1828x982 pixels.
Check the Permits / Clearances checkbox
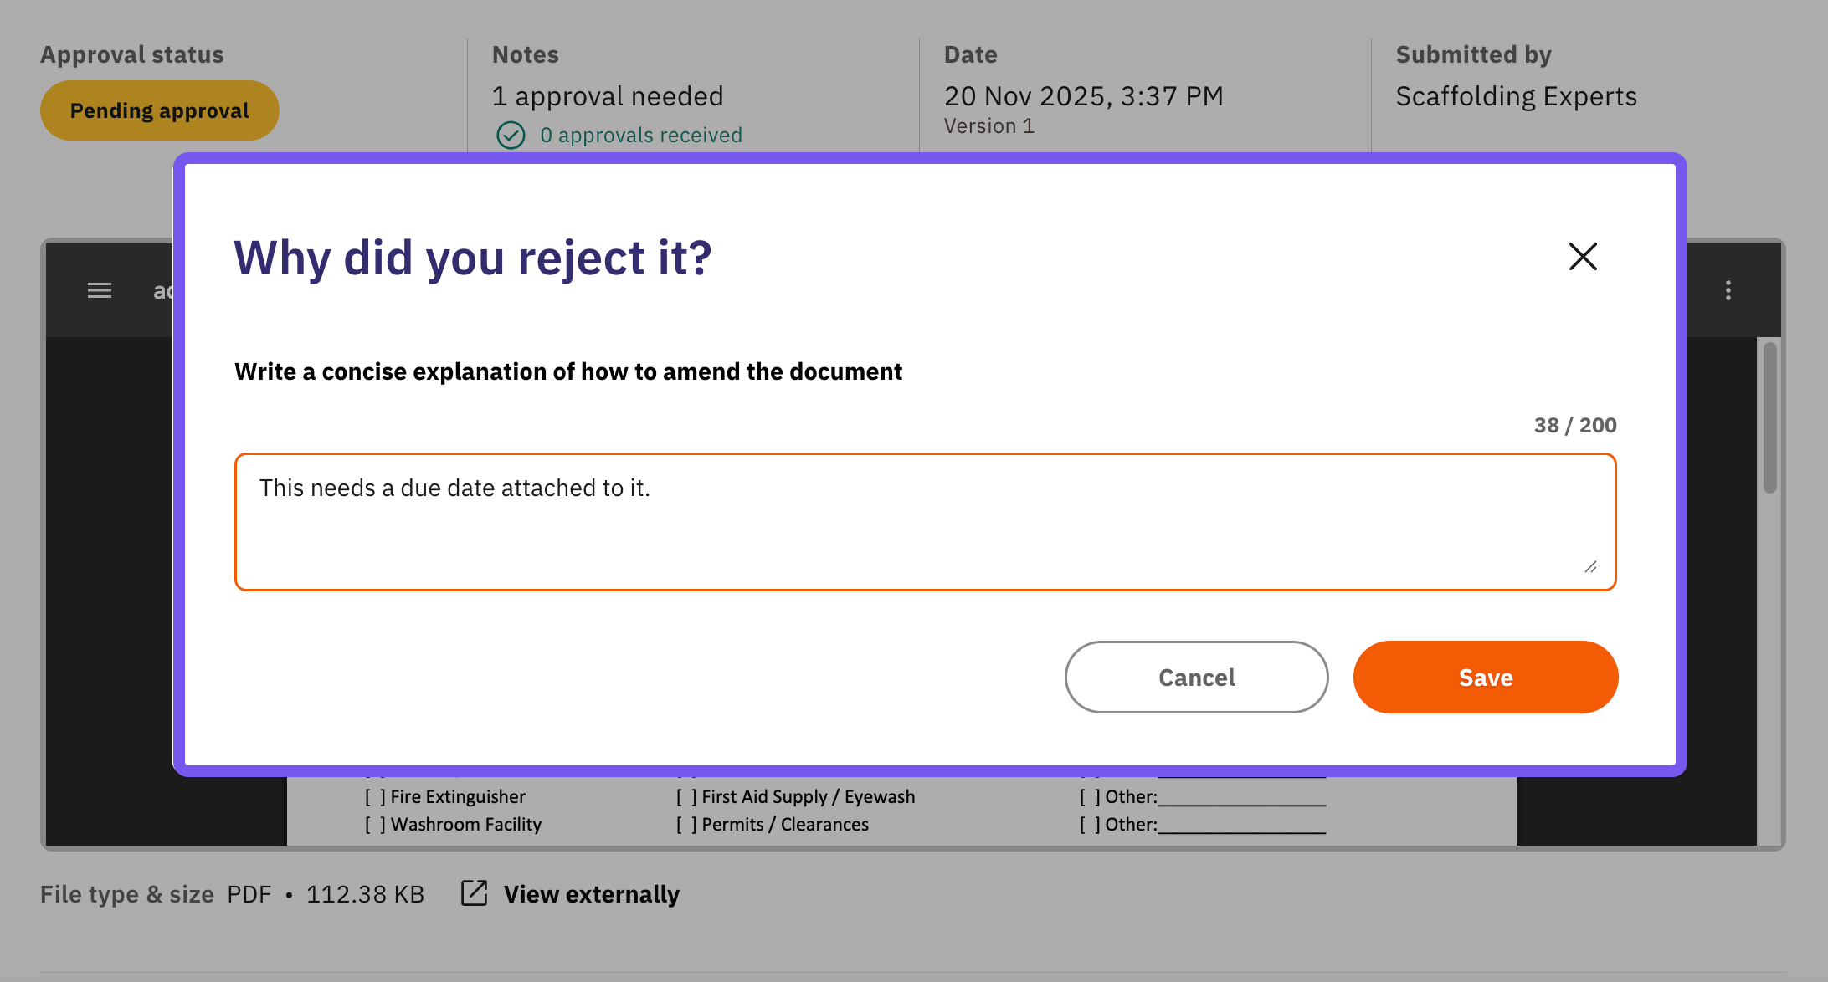(x=686, y=825)
